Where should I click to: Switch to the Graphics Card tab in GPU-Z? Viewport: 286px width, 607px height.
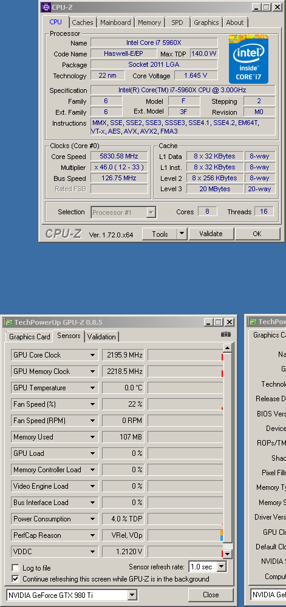coord(29,337)
